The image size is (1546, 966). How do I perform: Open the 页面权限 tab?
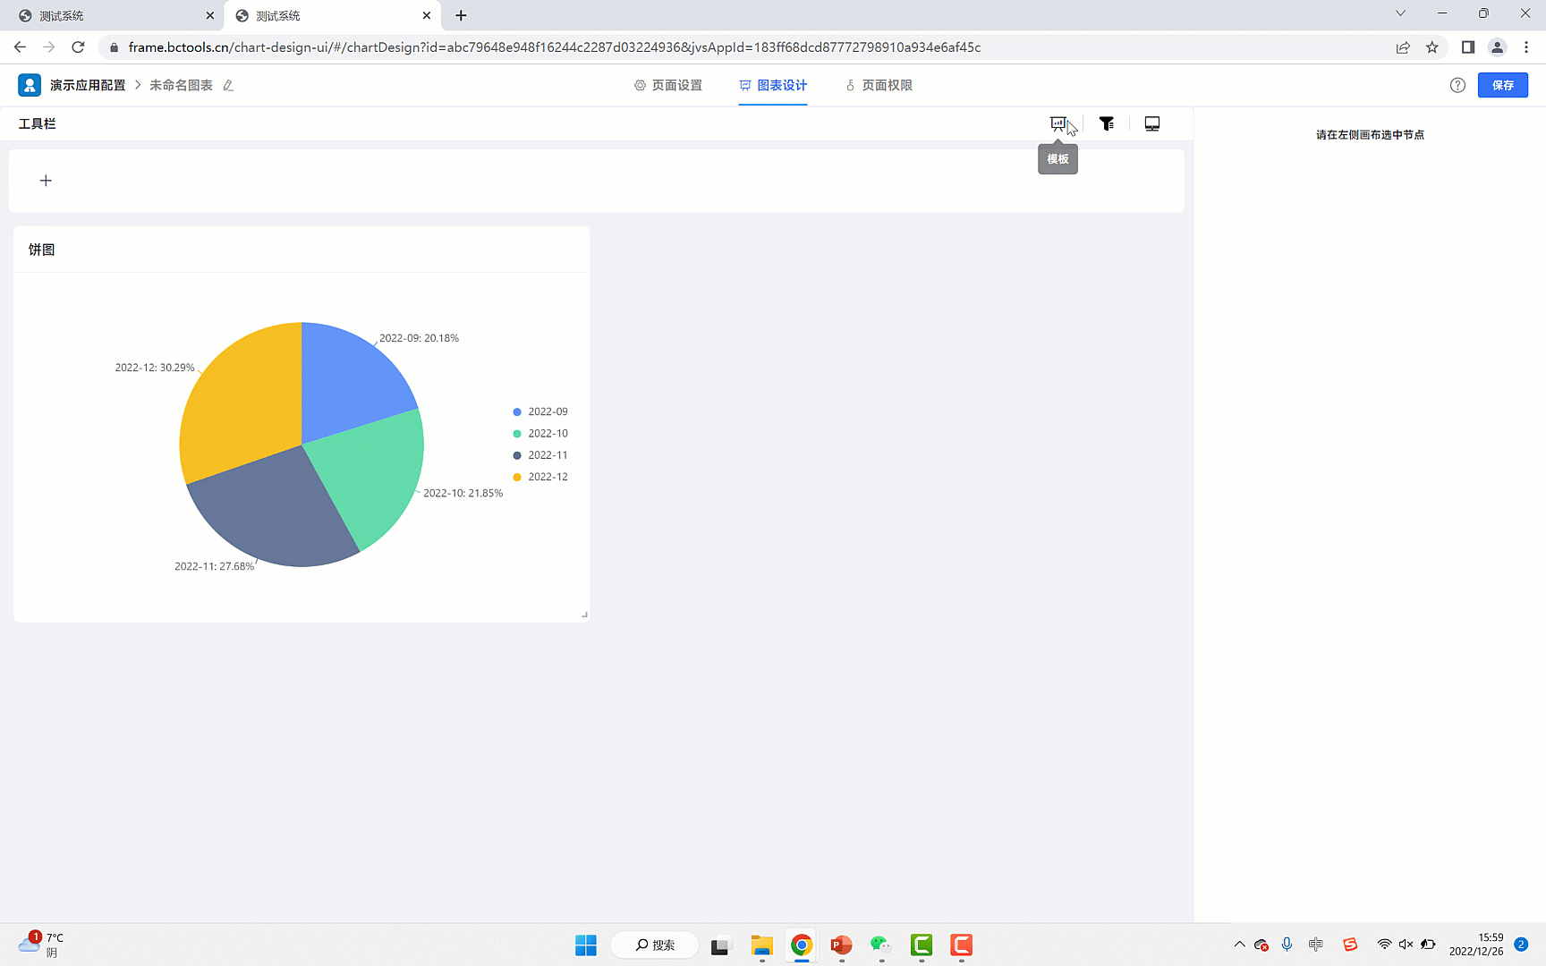[x=879, y=85]
